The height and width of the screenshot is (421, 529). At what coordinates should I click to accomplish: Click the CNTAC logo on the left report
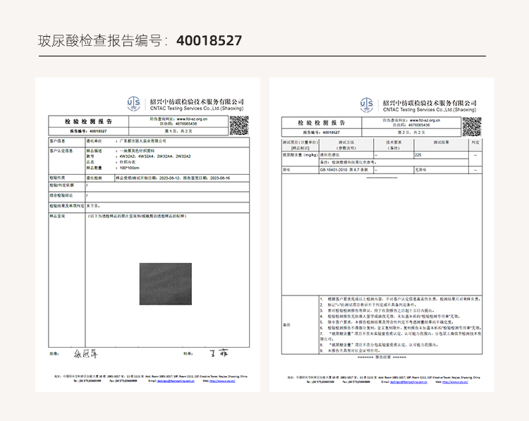coord(135,105)
